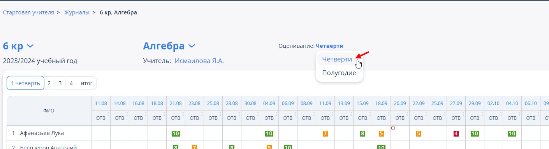
Task: Click the 04.10 date column header
Action: coord(512,103)
